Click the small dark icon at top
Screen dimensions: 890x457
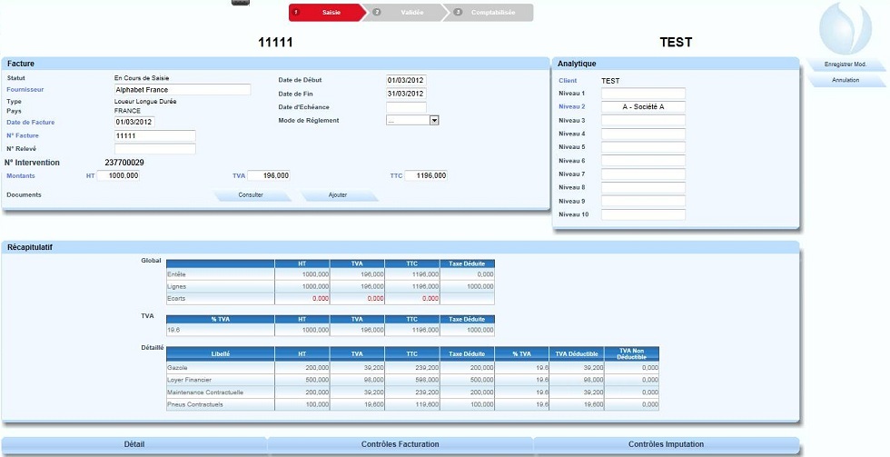tap(240, 3)
